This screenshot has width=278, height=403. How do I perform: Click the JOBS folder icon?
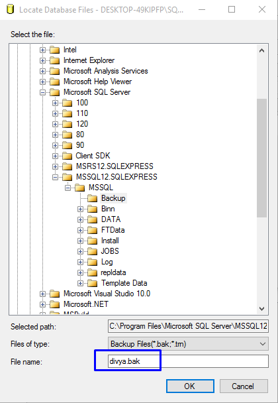[x=92, y=251]
